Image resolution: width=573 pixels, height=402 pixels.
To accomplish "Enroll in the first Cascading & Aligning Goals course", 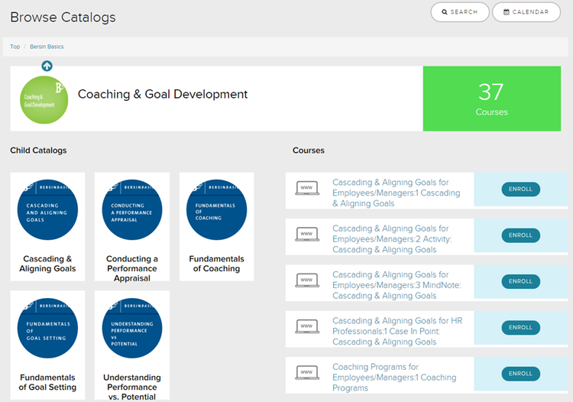I will coord(520,190).
